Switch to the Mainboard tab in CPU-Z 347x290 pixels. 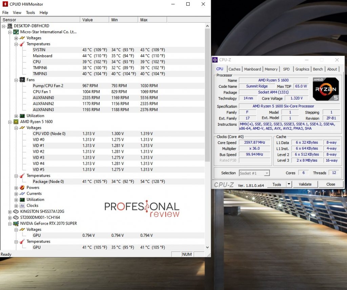(252, 69)
